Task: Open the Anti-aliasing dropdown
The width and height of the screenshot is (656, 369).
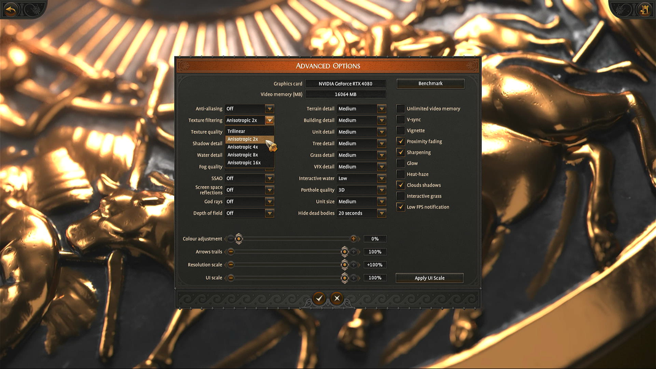Action: pyautogui.click(x=249, y=109)
